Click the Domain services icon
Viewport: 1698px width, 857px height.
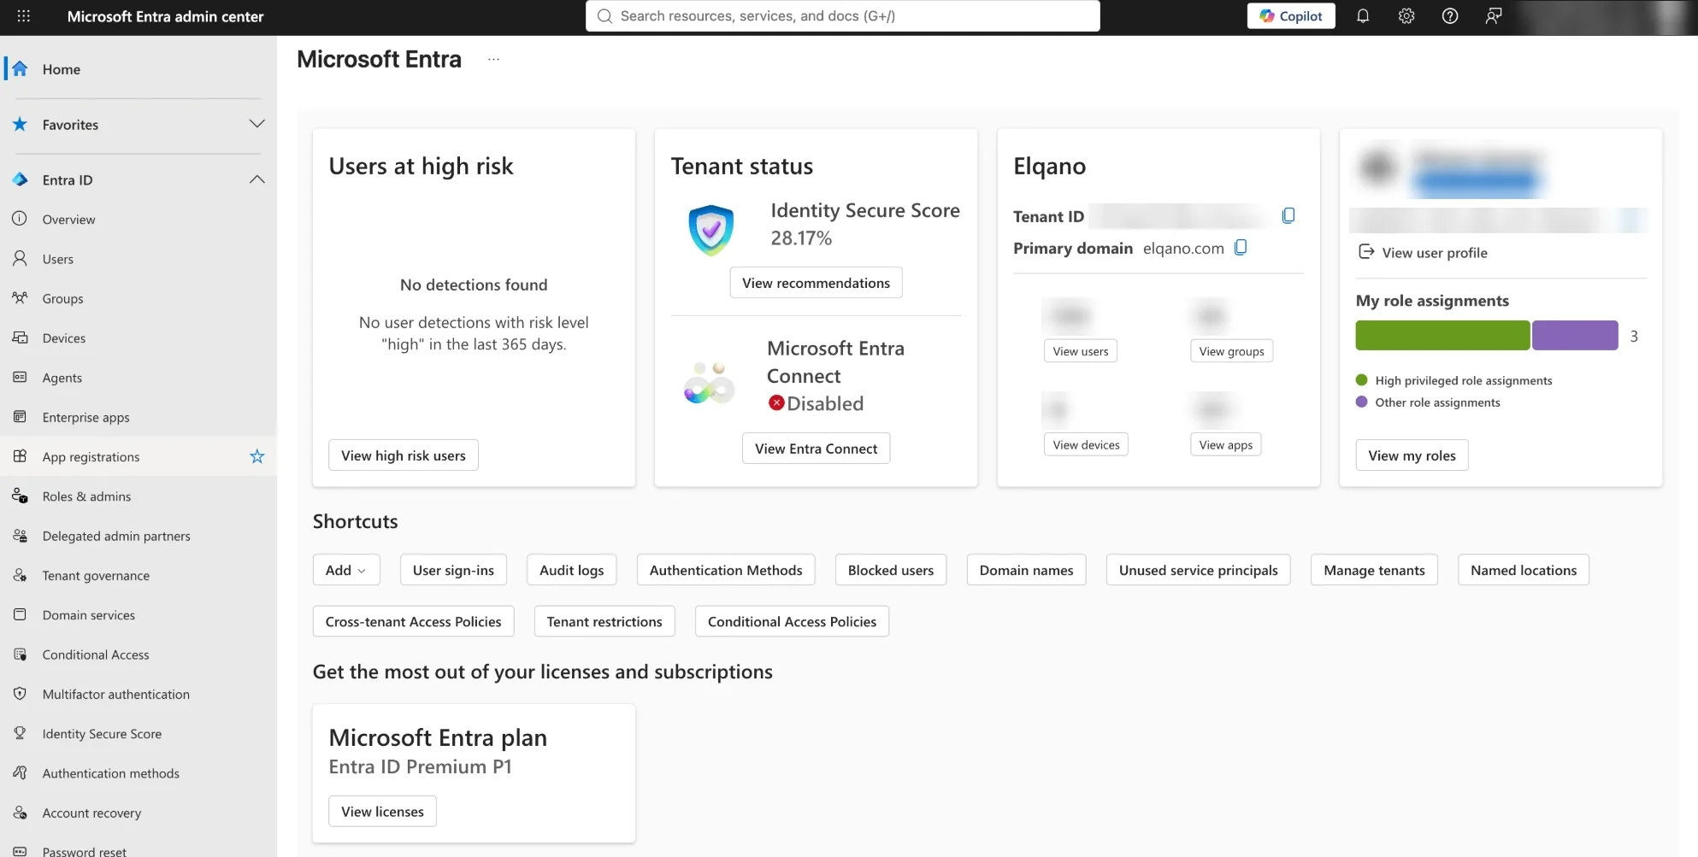tap(20, 614)
